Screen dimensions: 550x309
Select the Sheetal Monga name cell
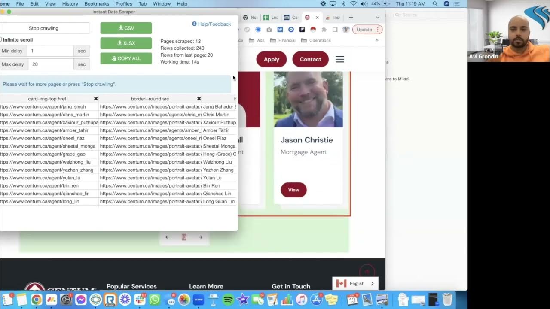click(219, 146)
